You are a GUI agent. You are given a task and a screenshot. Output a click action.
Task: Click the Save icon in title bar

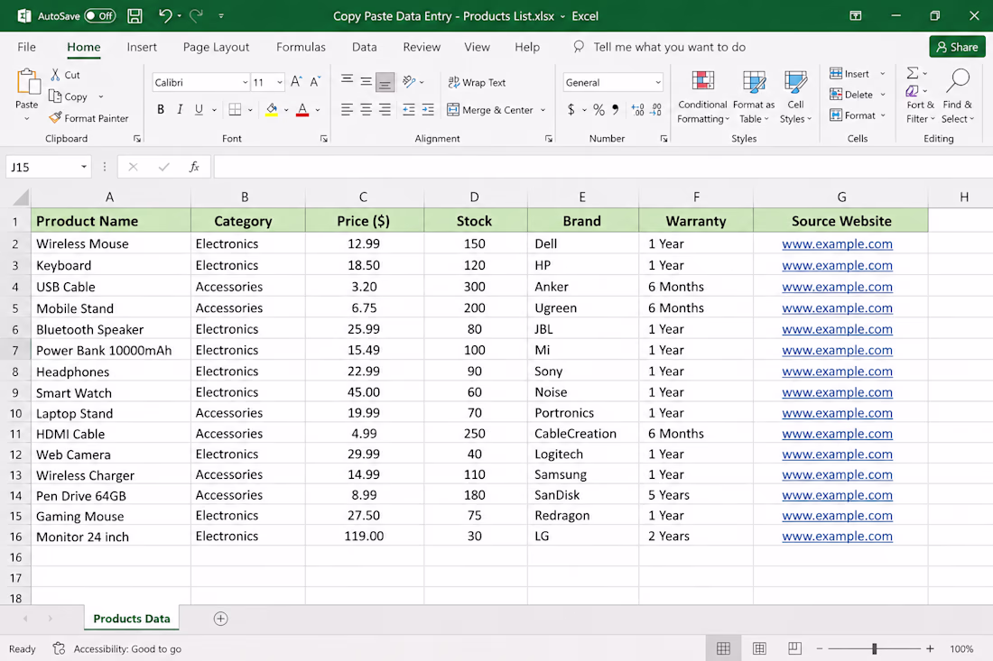[x=135, y=16]
